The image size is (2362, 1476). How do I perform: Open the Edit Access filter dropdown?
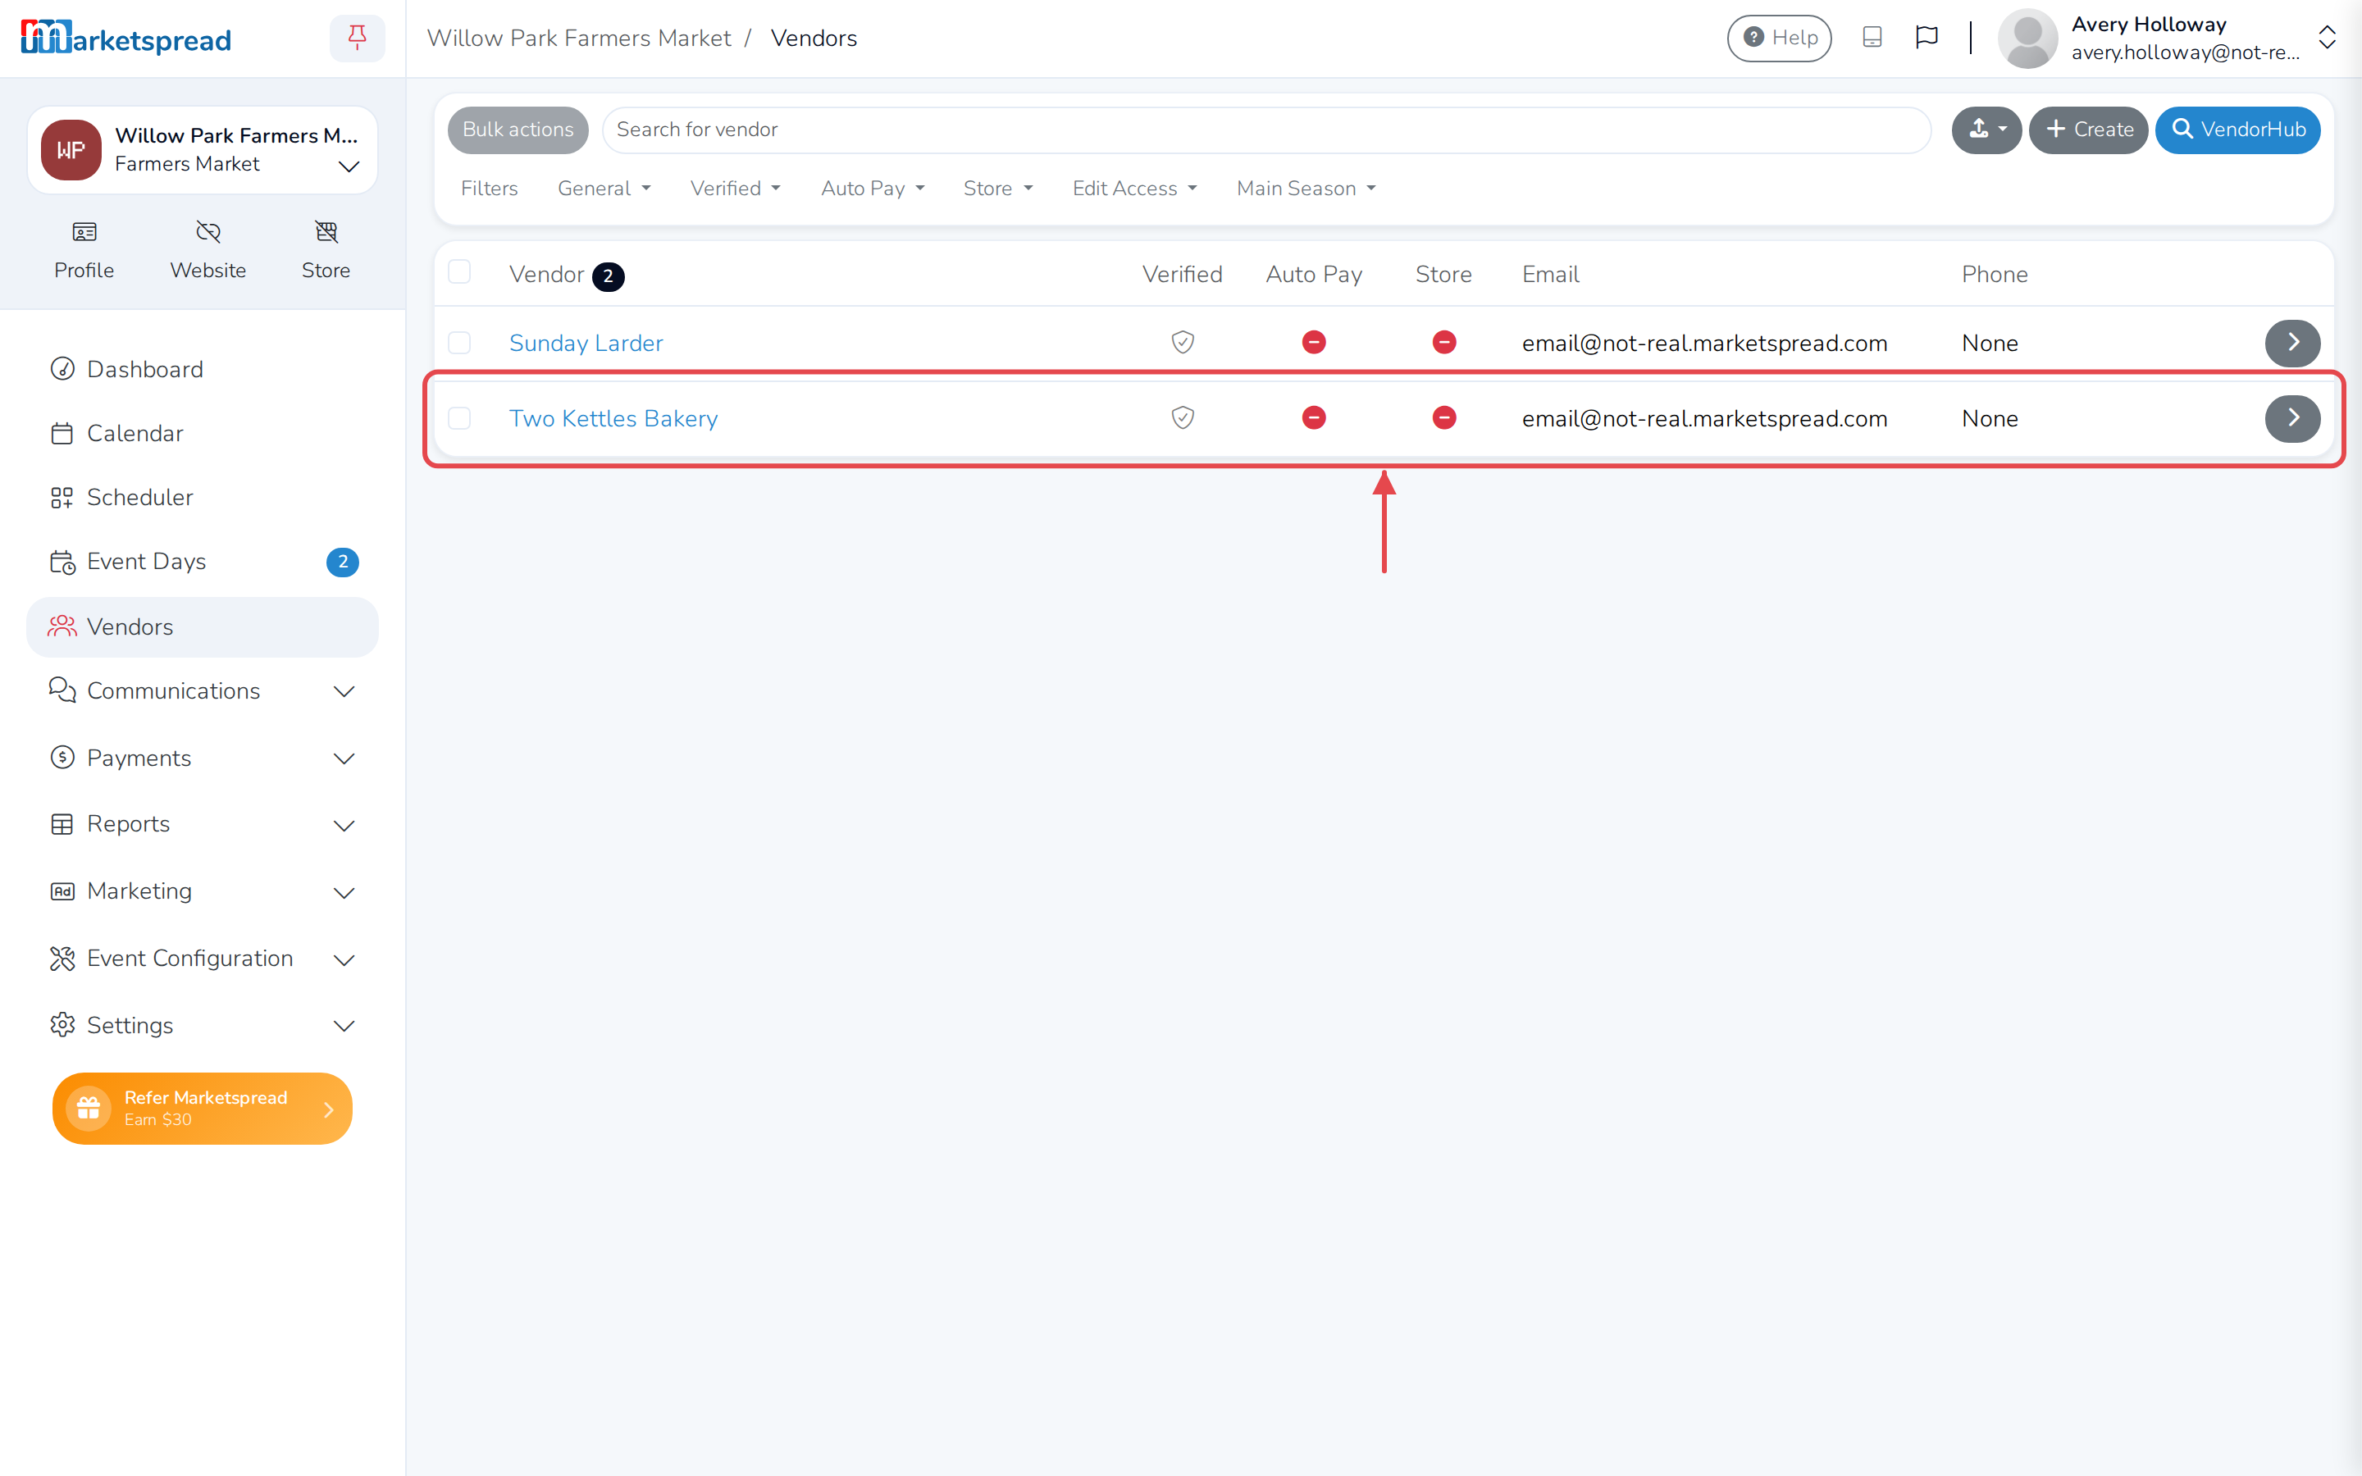[1134, 189]
